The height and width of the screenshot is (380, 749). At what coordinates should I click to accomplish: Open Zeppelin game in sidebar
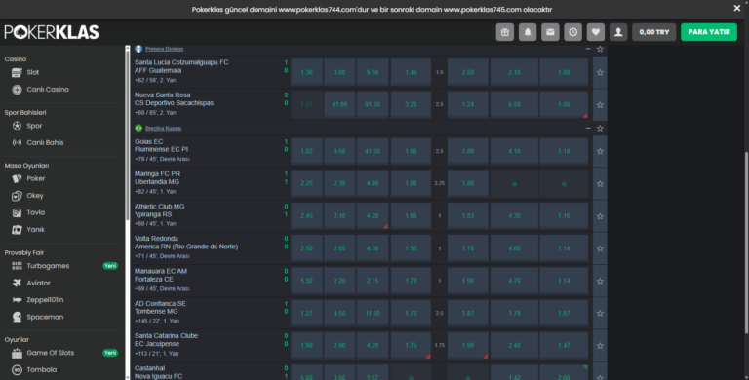coord(45,300)
